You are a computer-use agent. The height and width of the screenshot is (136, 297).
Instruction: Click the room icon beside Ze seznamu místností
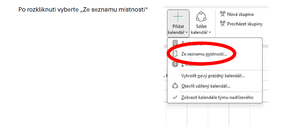point(176,54)
